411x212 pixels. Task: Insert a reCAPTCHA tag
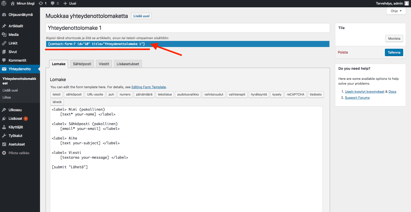(x=295, y=95)
